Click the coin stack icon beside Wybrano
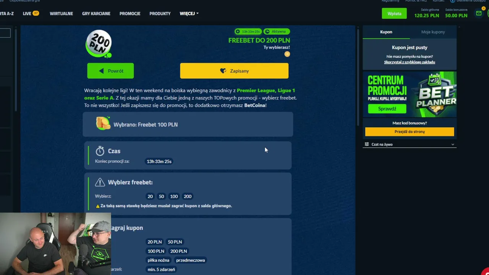 pyautogui.click(x=103, y=123)
